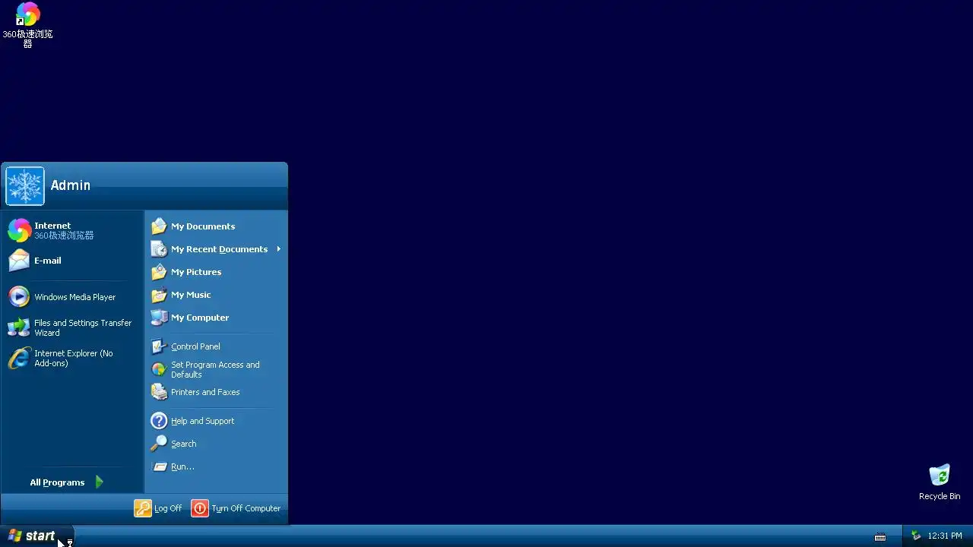Screen dimensions: 973x547
Task: Click the keyboard icon in system tray
Action: pyautogui.click(x=880, y=536)
